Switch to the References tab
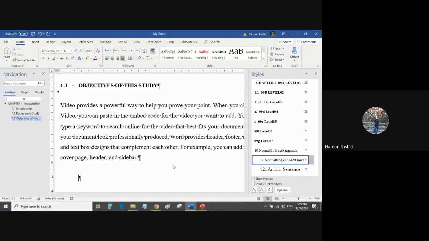 click(x=85, y=42)
